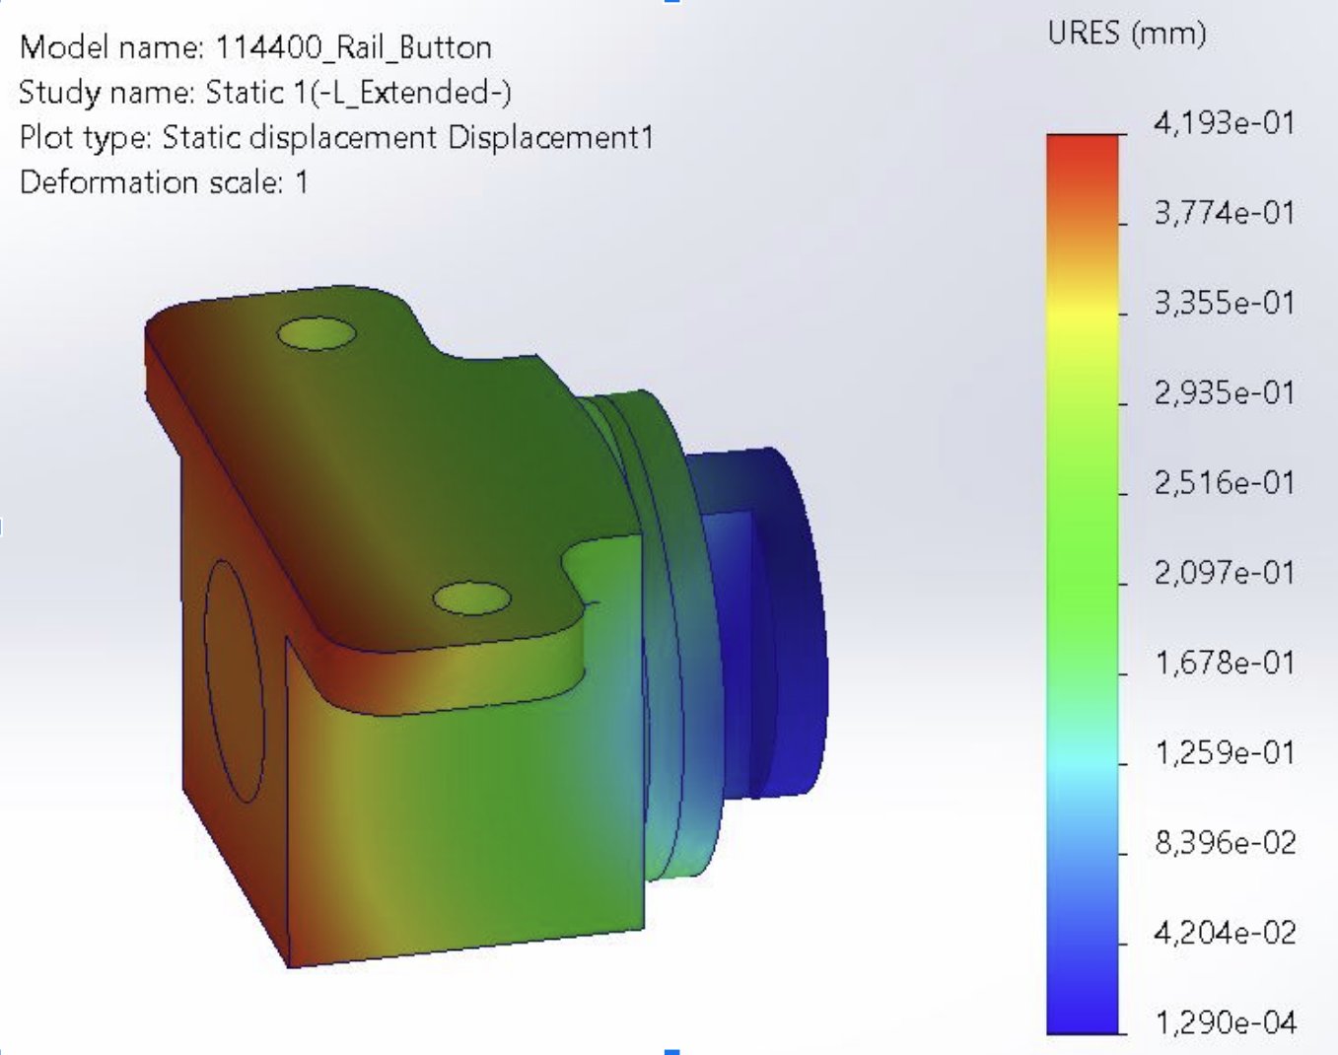Click the Model name 114400_Rail_Button text

click(x=255, y=47)
